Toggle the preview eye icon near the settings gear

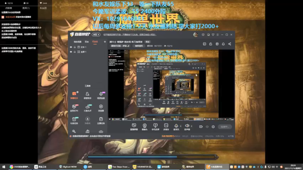coord(207,127)
